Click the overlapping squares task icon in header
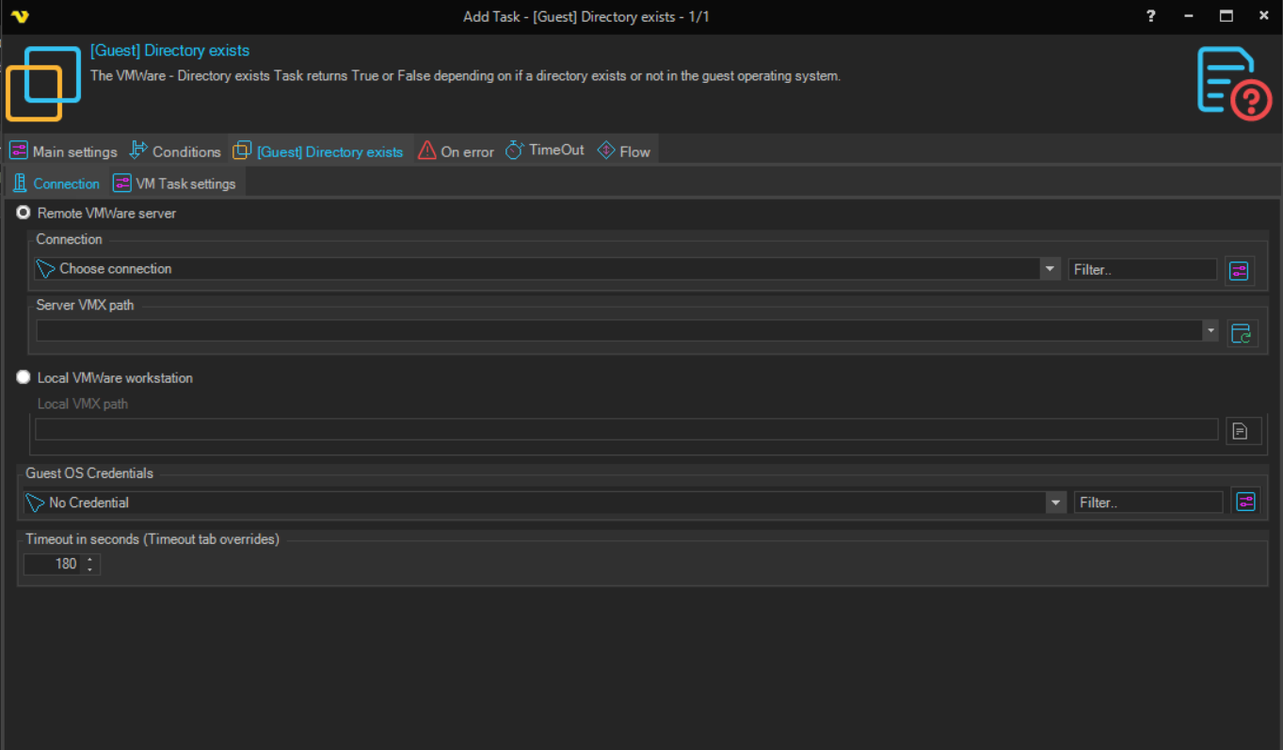Image resolution: width=1283 pixels, height=750 pixels. (x=43, y=84)
